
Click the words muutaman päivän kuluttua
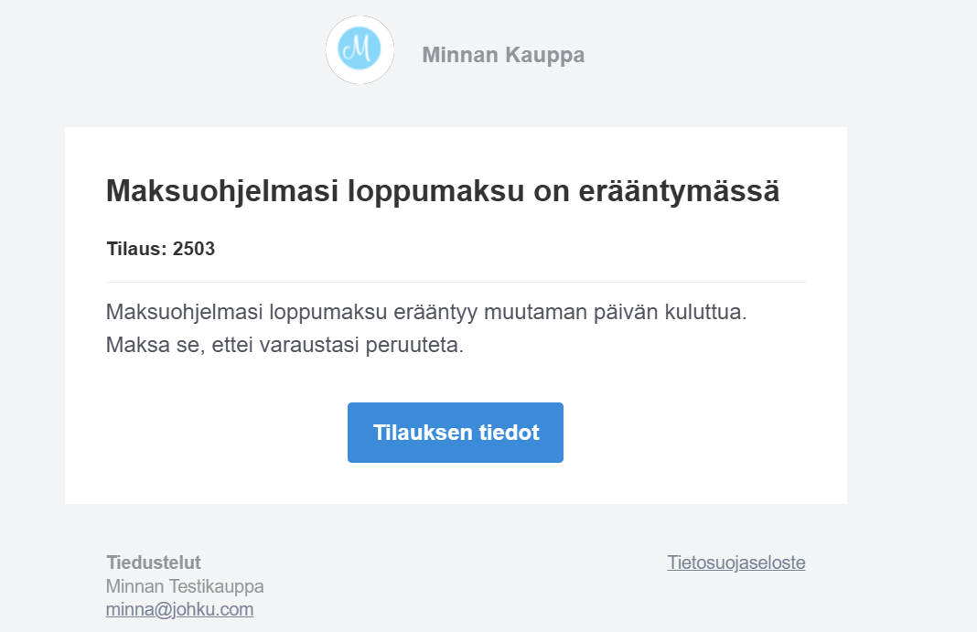[615, 312]
